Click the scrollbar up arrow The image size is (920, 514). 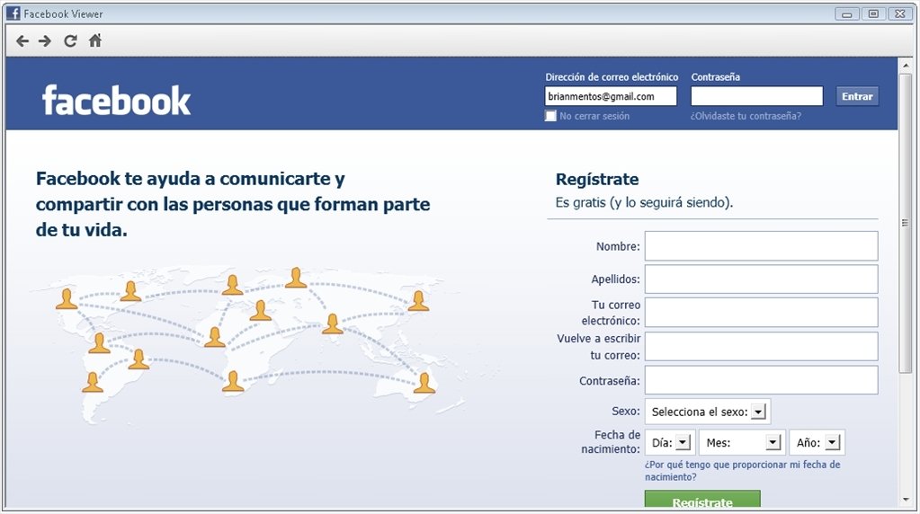[906, 66]
